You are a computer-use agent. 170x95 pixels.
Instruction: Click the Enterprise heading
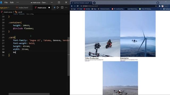pos(124,58)
